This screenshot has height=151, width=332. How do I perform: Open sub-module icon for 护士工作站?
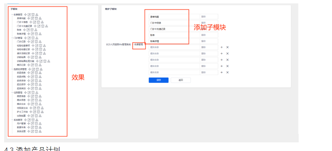42,112
